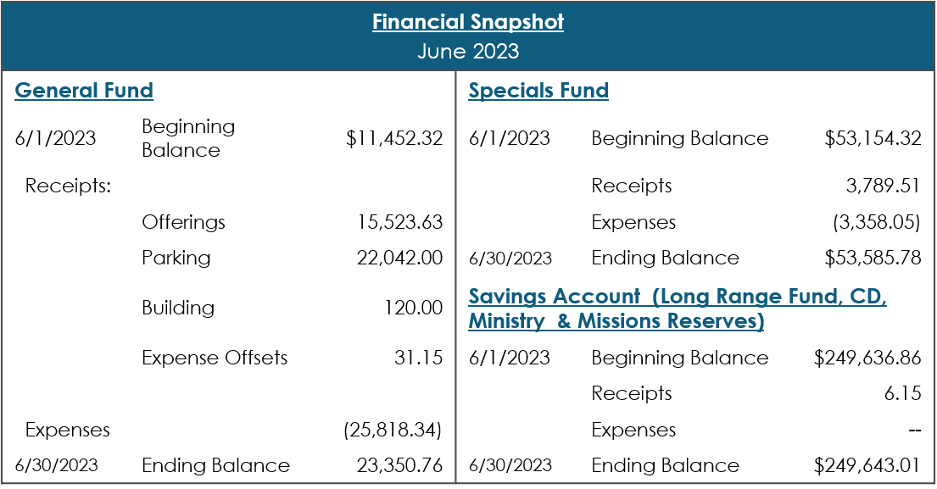This screenshot has height=489, width=937.
Task: Click the Financial Snapshot title heading
Action: [468, 22]
